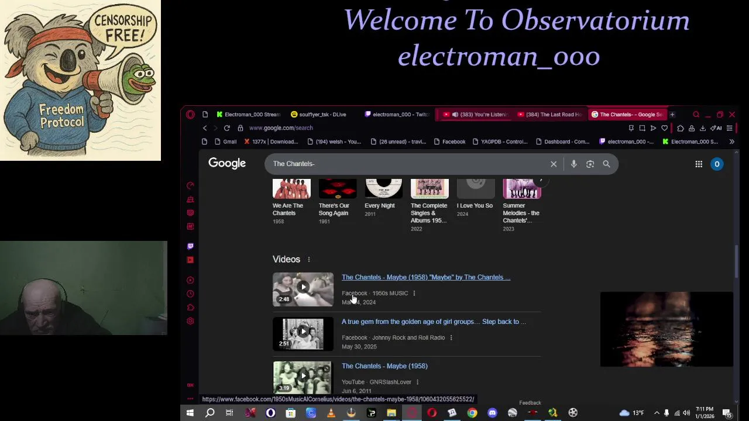Go to Google homepage via logo

point(227,164)
